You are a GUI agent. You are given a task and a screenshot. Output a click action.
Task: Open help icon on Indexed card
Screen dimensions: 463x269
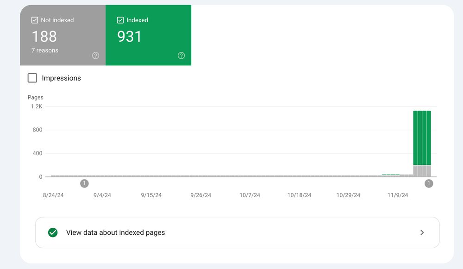pos(181,56)
